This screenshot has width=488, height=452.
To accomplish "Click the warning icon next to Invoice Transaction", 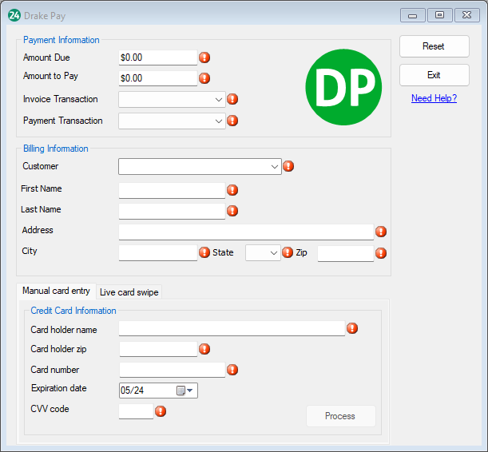I will tap(232, 99).
